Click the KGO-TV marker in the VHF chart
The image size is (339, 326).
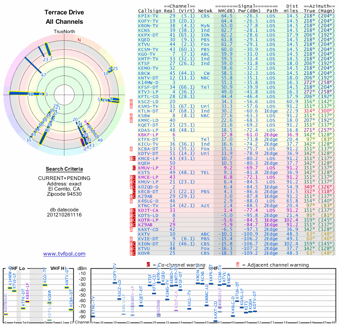[x=45, y=285]
